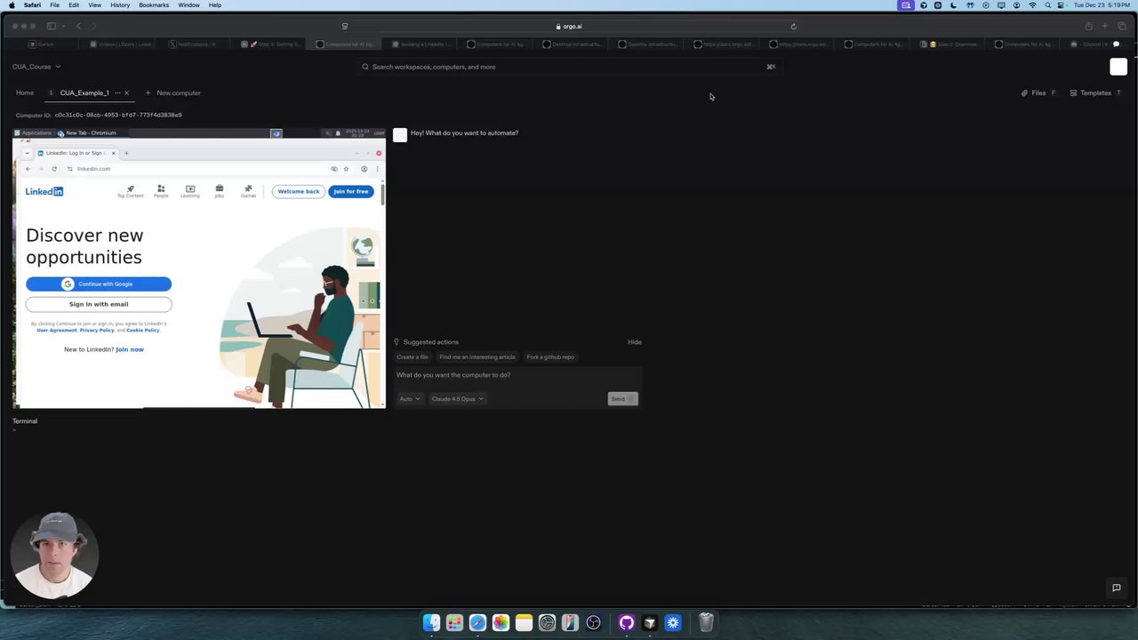Open the Photos app in the Dock
The image size is (1138, 640).
tap(501, 623)
